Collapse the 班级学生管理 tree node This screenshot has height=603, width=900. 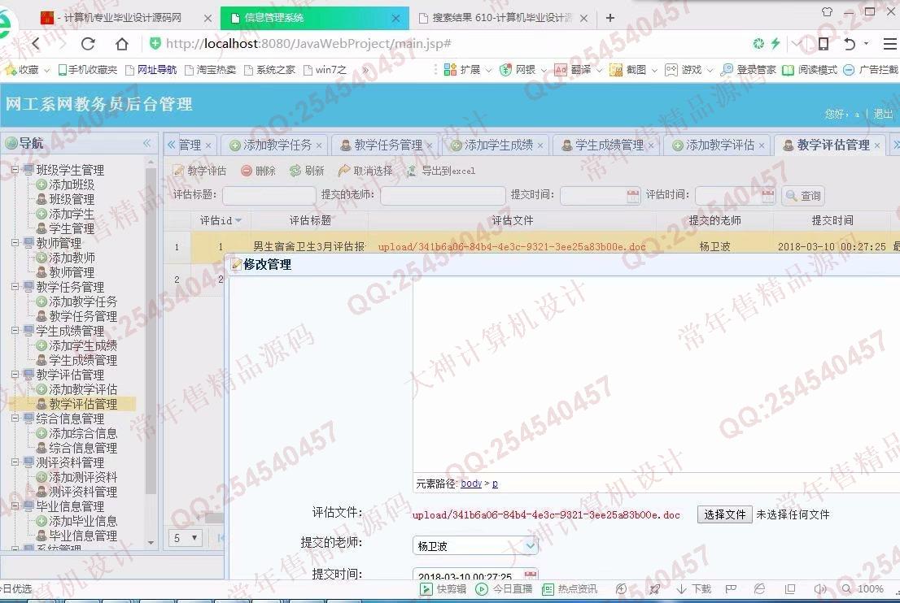[x=15, y=170]
